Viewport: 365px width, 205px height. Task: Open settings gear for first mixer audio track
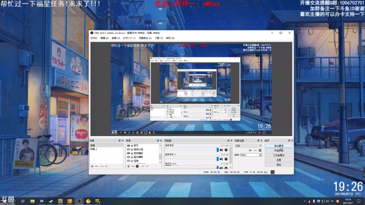coord(226,150)
